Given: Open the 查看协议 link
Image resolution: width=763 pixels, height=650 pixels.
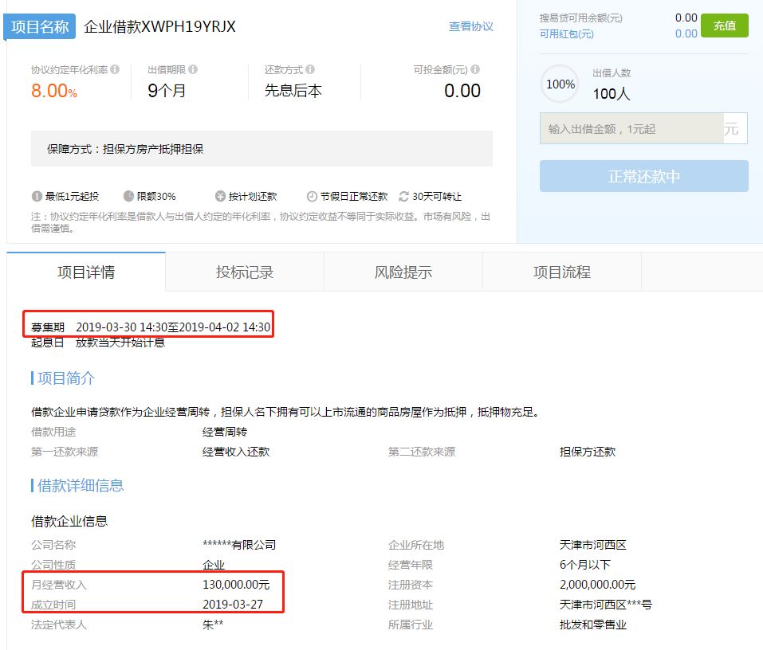Looking at the screenshot, I should point(470,26).
